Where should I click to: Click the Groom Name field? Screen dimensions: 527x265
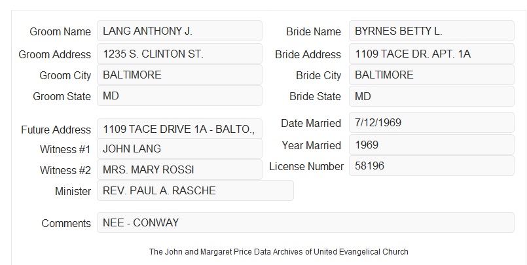coord(179,31)
